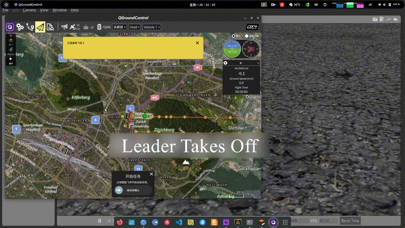Open the Help menu

point(74,10)
